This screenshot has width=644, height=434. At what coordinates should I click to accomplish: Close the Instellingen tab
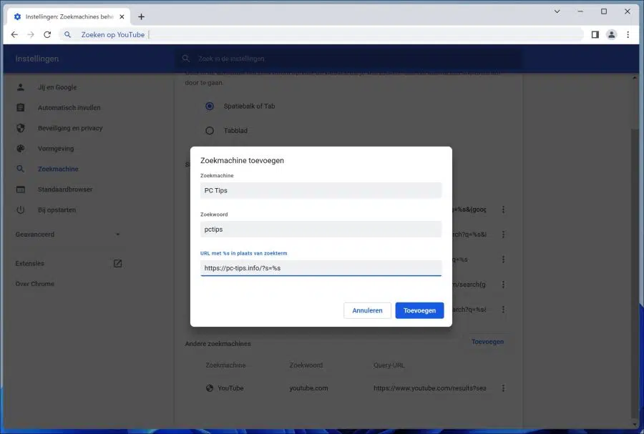[x=122, y=17]
